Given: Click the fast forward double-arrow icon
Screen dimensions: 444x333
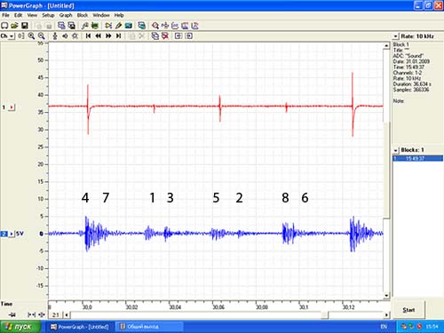Looking at the screenshot, I should tap(108, 36).
